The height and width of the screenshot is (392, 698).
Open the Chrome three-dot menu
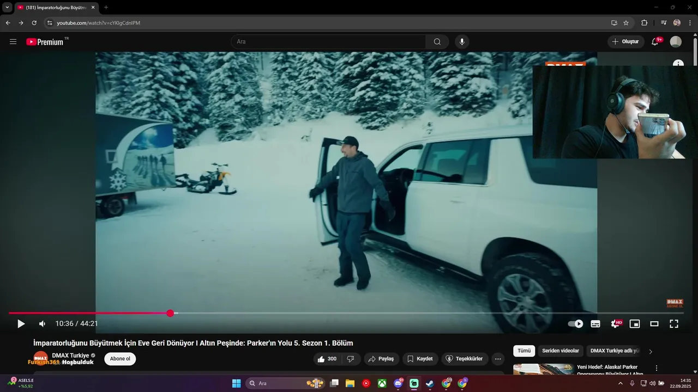pos(690,23)
